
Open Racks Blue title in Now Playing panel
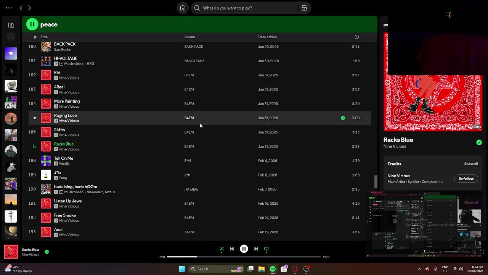(x=398, y=140)
